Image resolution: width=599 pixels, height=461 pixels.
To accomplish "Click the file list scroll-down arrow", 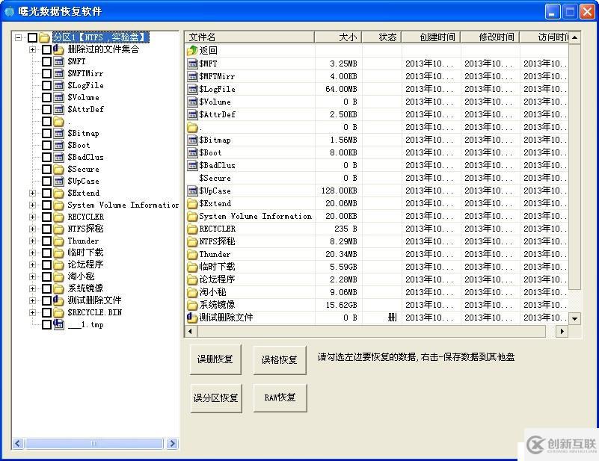I will [x=575, y=318].
